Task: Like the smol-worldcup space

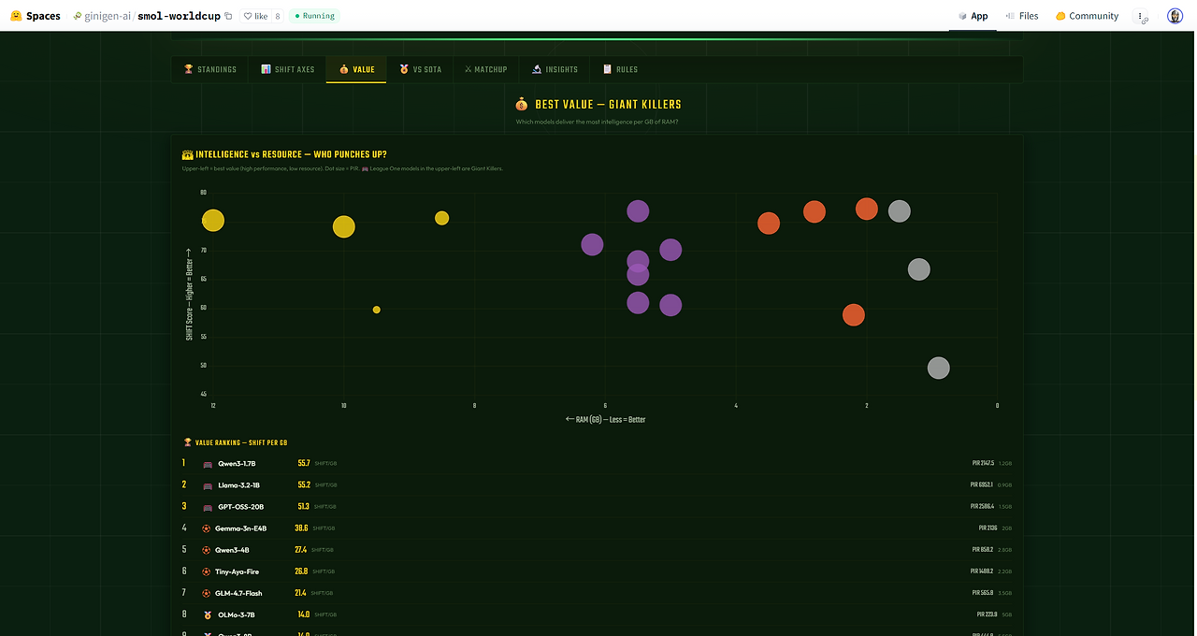Action: pyautogui.click(x=255, y=16)
